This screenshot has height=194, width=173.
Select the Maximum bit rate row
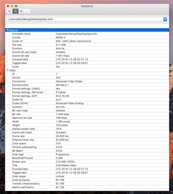pos(87,118)
